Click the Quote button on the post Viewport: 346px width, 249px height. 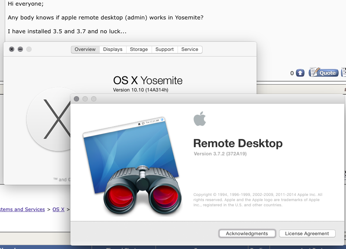(324, 72)
